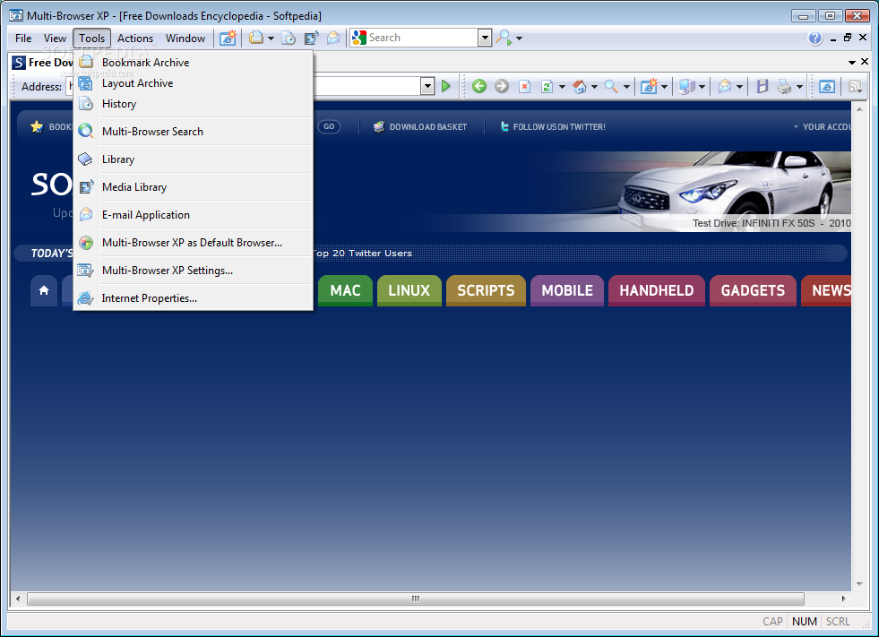Click the Home house icon in navigation toolbar
Image resolution: width=879 pixels, height=637 pixels.
coord(580,86)
